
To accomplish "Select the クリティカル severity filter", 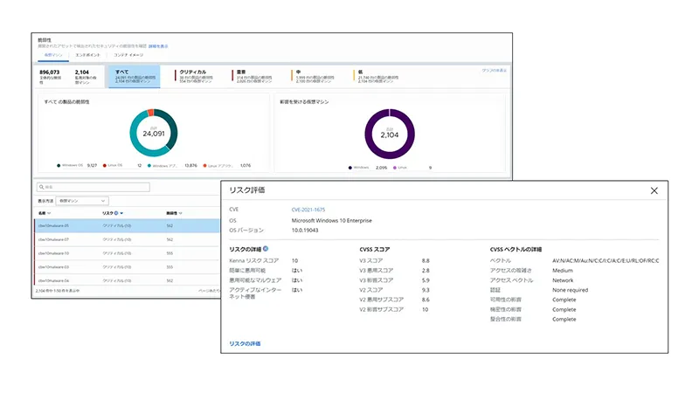I will pos(195,76).
